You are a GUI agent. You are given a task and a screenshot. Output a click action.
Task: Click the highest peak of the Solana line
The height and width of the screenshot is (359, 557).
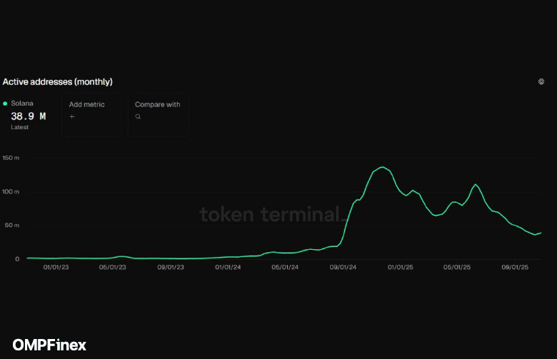(x=383, y=167)
